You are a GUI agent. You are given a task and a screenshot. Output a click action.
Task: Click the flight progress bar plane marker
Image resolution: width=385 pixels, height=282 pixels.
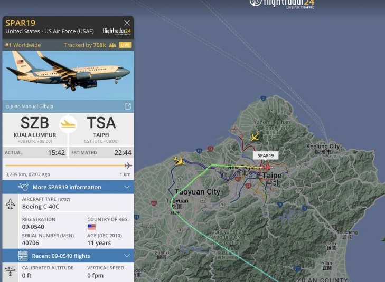pyautogui.click(x=128, y=166)
